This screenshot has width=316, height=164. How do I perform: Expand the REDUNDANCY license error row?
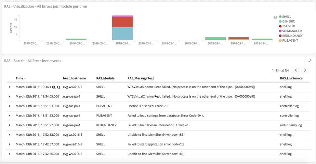click(10, 125)
